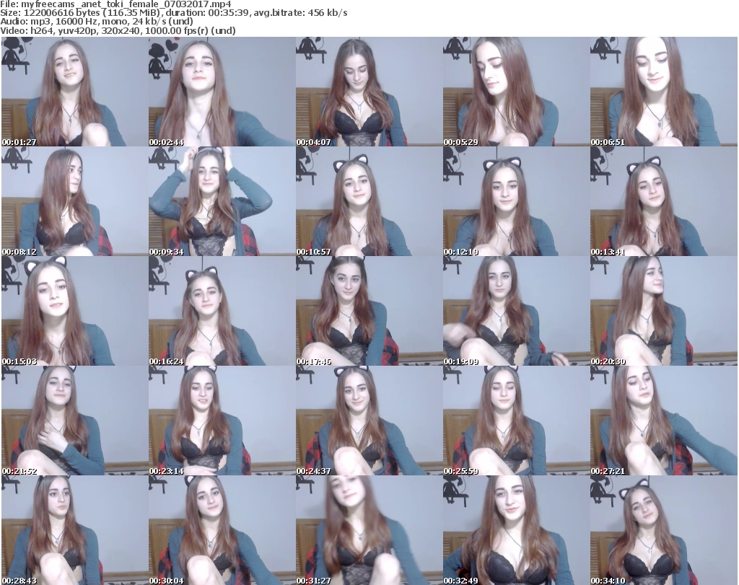Pick the thumbnail marked 00:06:51
The width and height of the screenshot is (739, 585).
[664, 92]
